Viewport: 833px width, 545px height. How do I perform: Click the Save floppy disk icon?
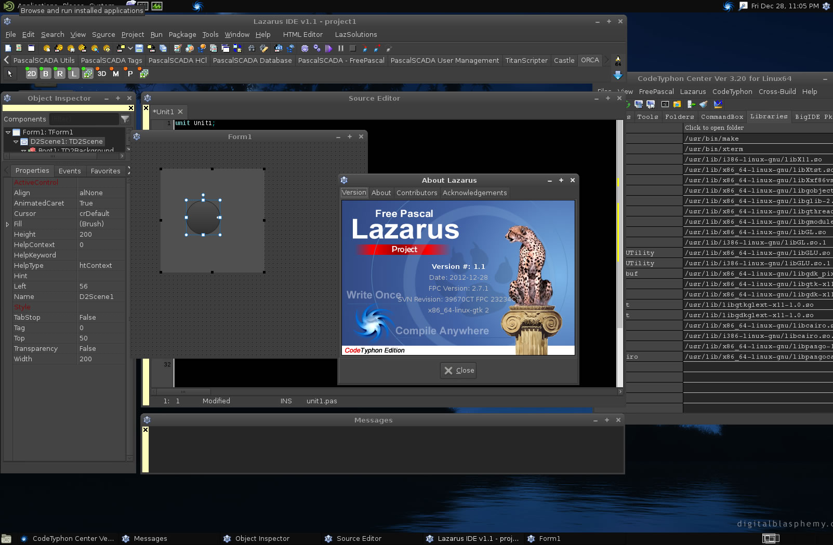tap(139, 48)
